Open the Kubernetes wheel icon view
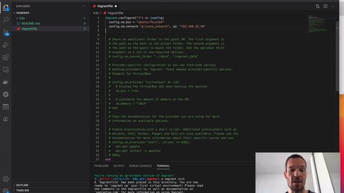 pos(6,94)
